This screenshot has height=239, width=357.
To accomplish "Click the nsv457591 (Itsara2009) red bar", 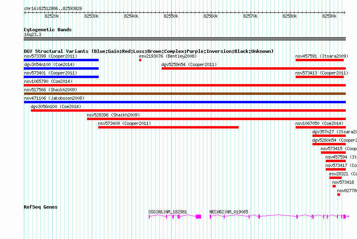I will pos(320,60).
